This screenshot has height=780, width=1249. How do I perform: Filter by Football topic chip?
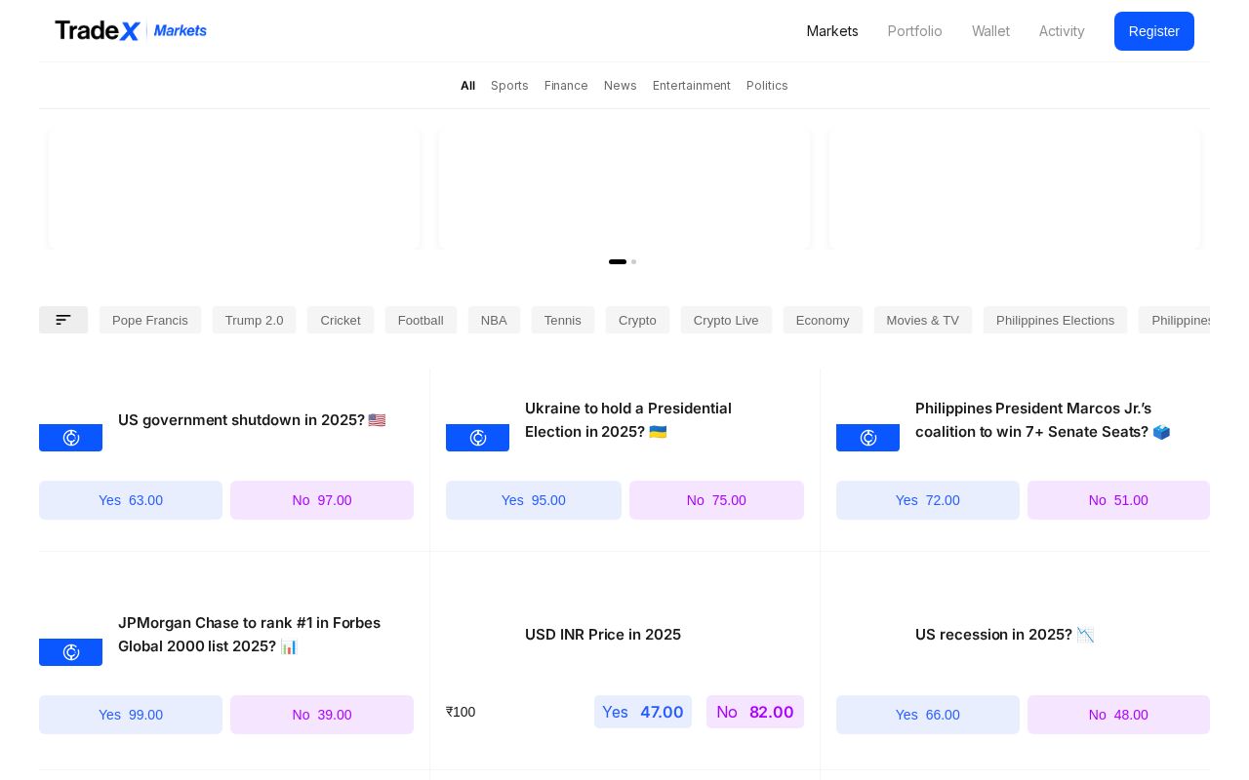(421, 320)
